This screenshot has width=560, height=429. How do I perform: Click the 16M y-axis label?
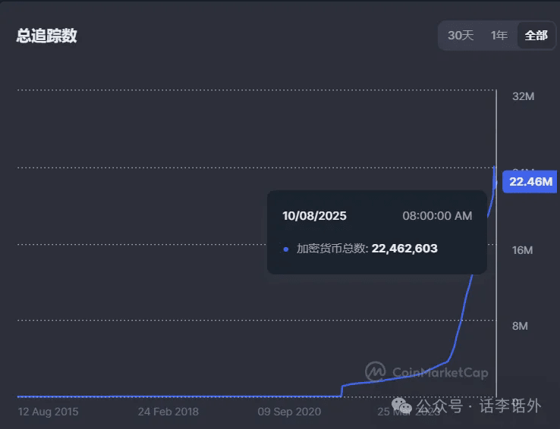[x=524, y=250]
